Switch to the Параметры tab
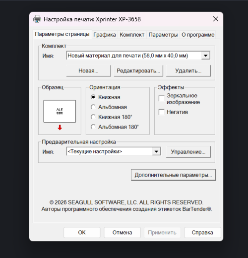Screen dimensions: 248x258 click(163, 35)
